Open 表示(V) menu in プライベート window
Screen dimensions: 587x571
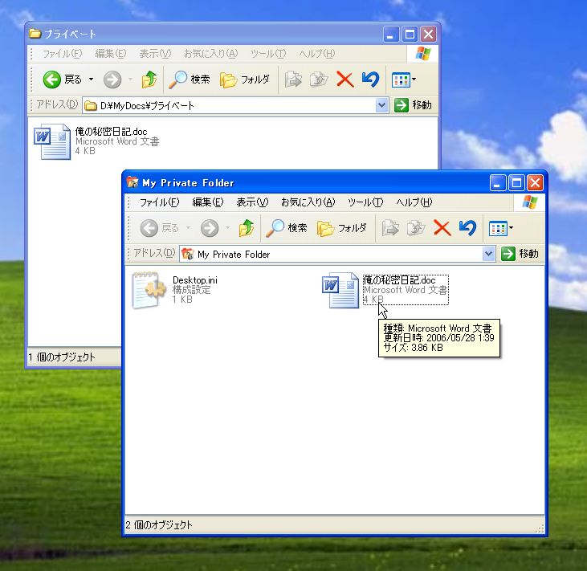155,54
